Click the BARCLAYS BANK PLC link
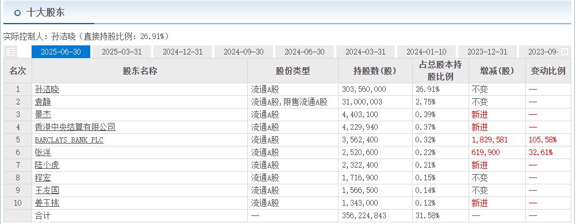 click(69, 140)
